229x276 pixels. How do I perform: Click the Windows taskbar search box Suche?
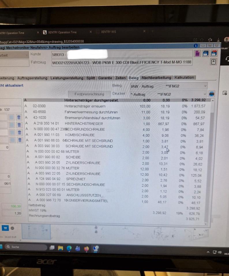coord(26,247)
